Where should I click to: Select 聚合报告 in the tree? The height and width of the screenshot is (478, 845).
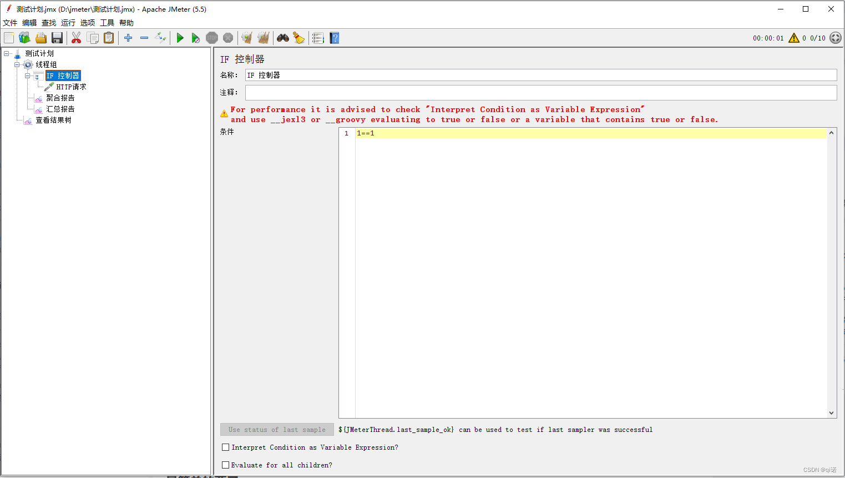[60, 98]
